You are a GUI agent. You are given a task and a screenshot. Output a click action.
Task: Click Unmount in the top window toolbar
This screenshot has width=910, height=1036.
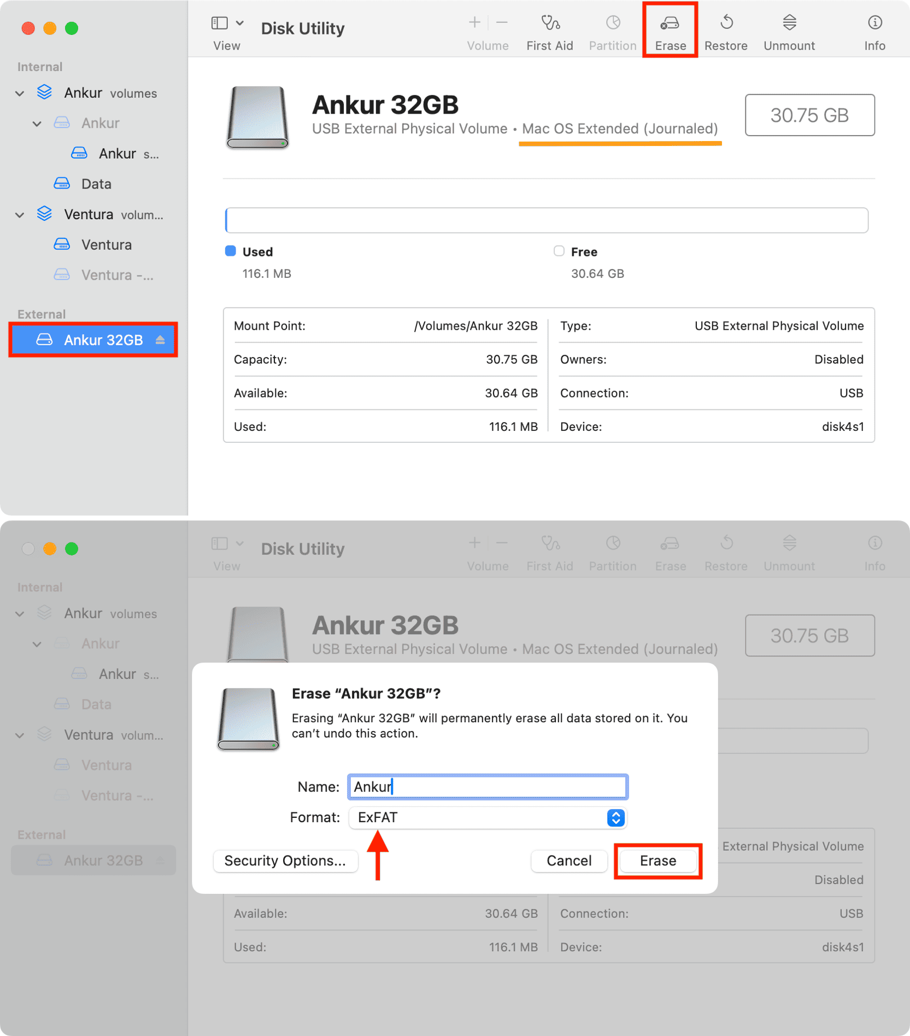click(789, 32)
